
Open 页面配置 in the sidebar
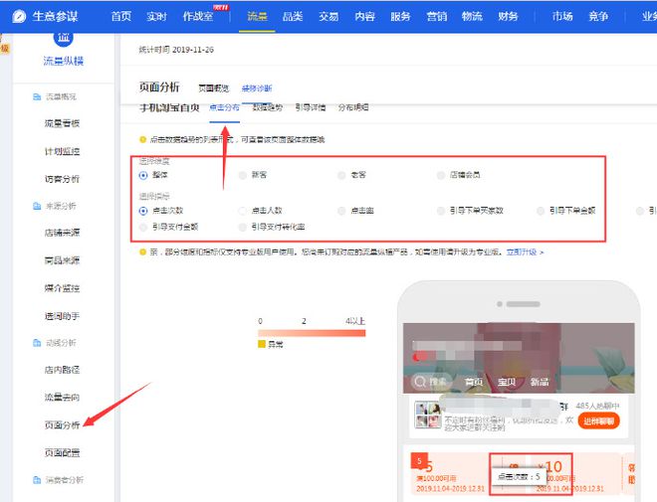click(x=62, y=453)
